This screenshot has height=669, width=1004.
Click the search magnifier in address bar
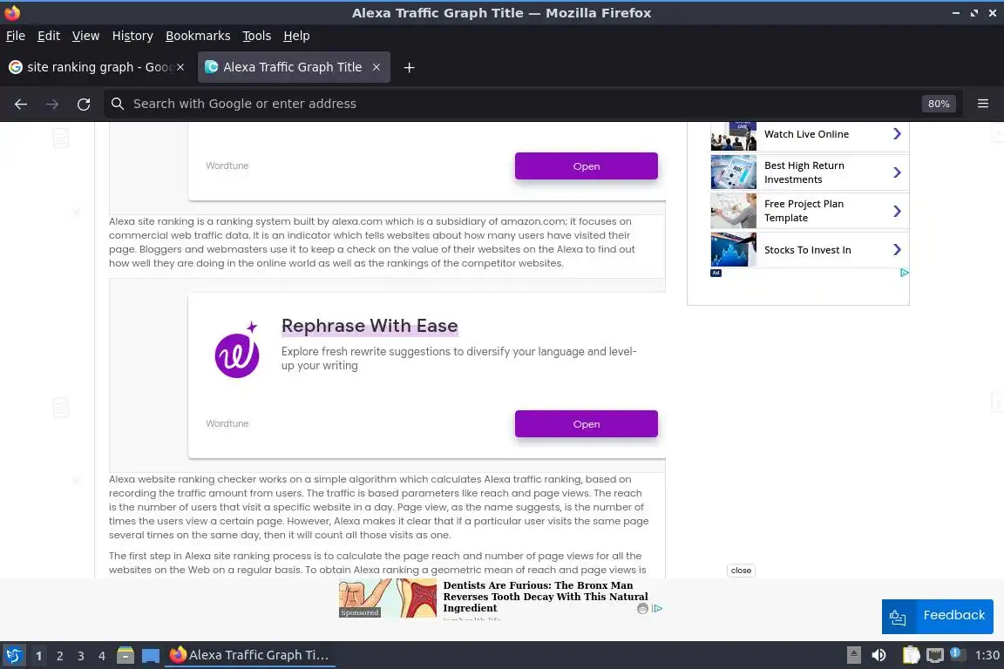tap(117, 104)
